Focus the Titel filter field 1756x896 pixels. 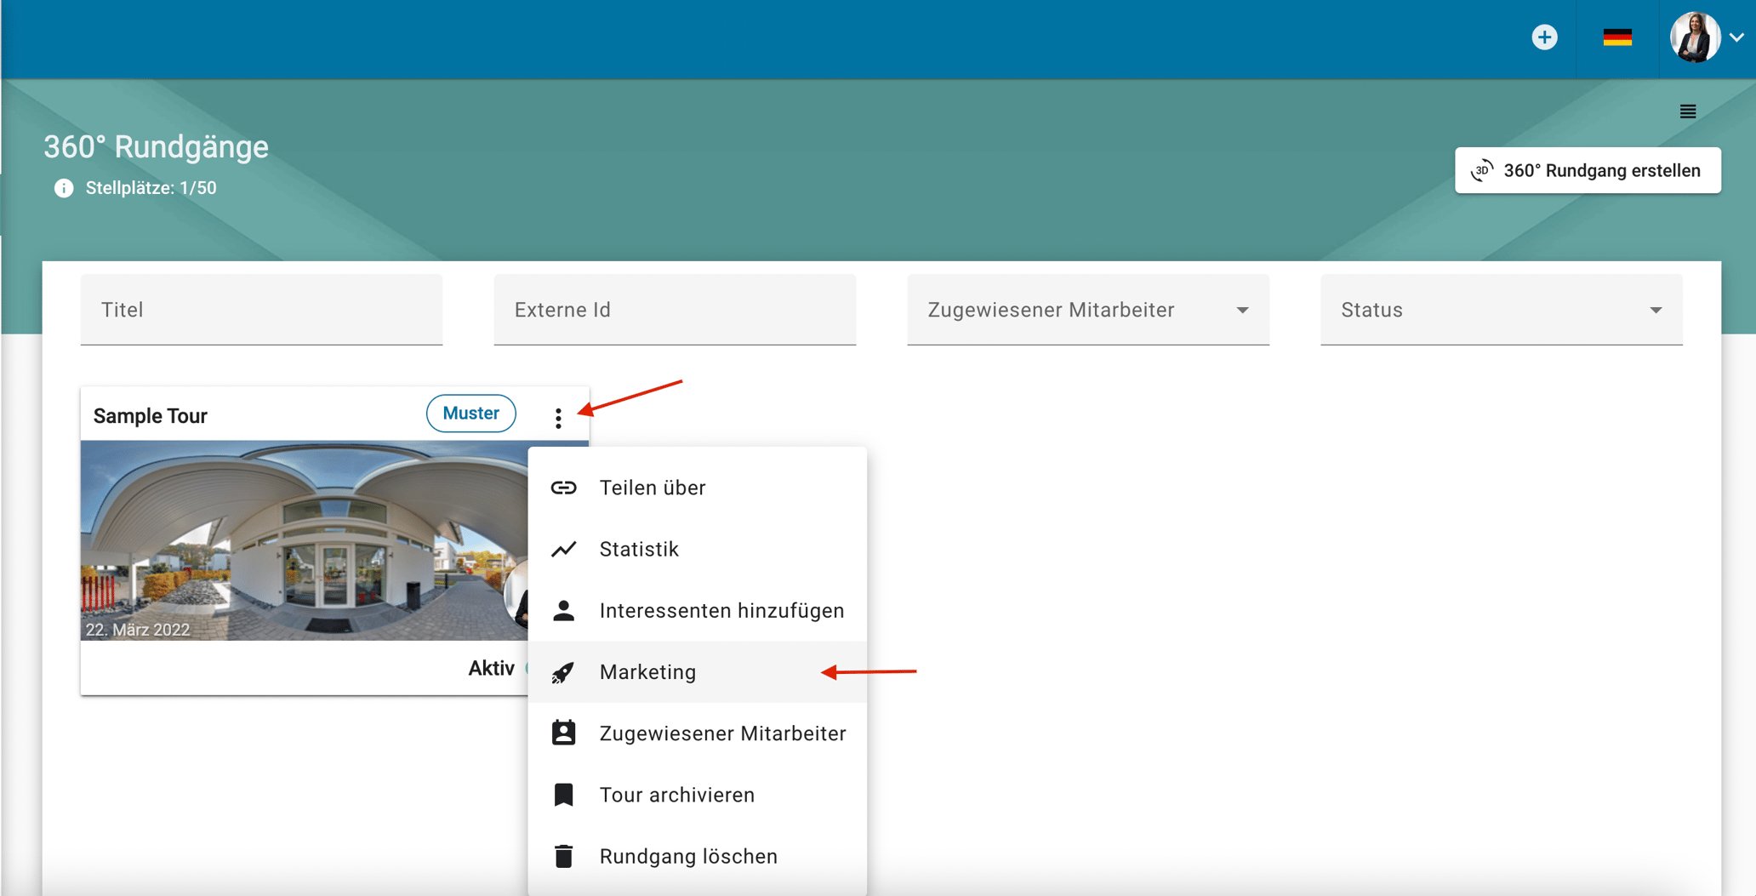coord(261,310)
